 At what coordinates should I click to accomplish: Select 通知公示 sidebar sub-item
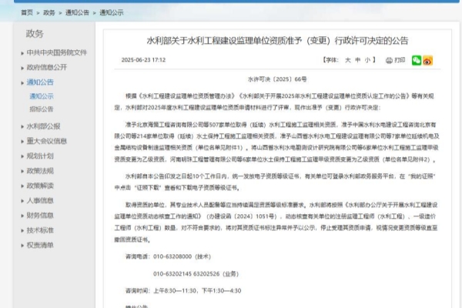click(42, 96)
